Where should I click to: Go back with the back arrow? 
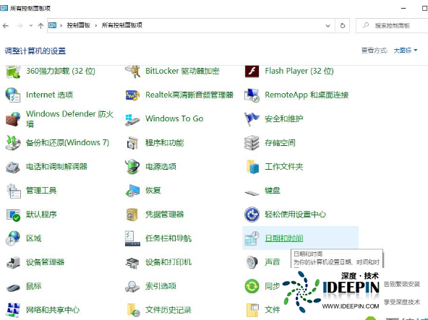pos(6,26)
